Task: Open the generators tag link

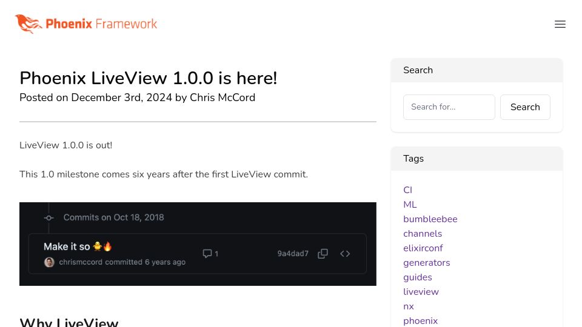Action: [426, 263]
